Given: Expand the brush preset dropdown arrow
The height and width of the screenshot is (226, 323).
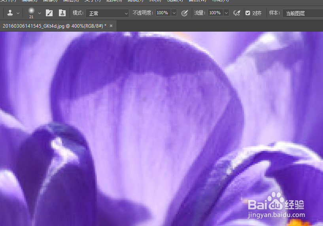Looking at the screenshot, I should tap(40, 13).
